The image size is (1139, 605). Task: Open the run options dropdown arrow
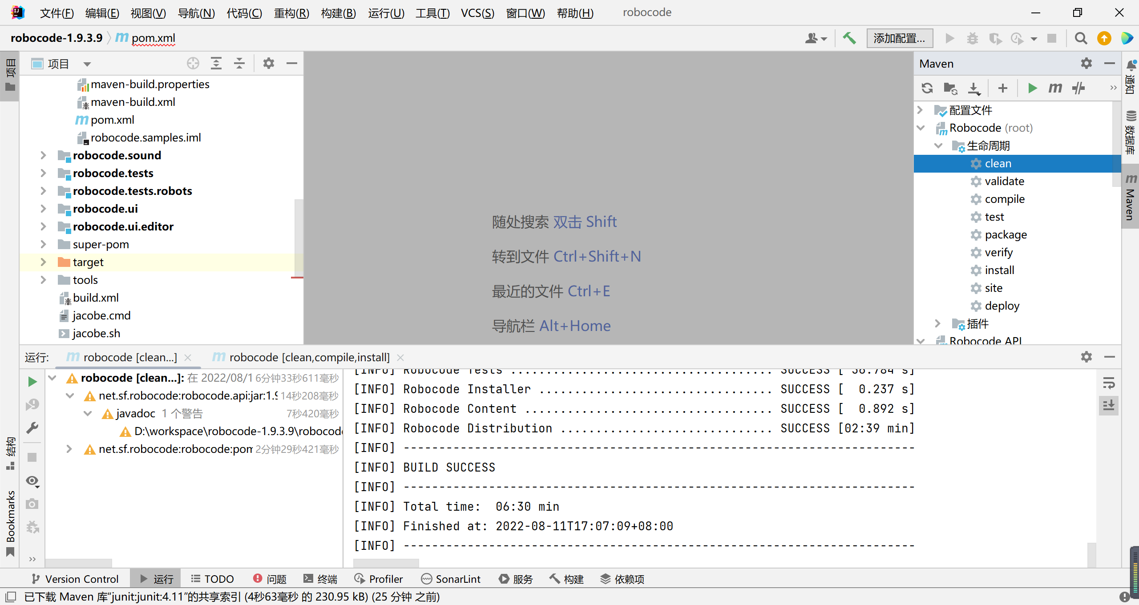pos(1034,39)
